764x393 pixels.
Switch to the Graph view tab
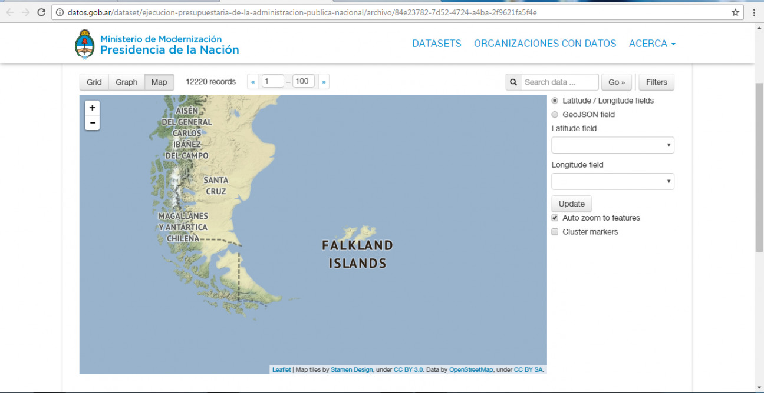tap(127, 82)
